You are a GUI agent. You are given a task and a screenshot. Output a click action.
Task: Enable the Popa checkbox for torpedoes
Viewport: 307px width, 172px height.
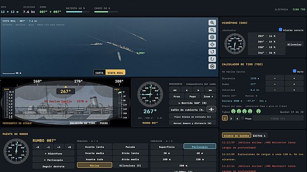[243, 118]
